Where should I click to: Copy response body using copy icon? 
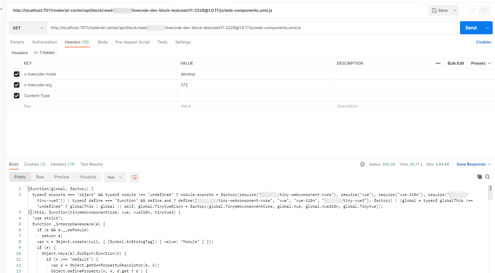point(480,176)
